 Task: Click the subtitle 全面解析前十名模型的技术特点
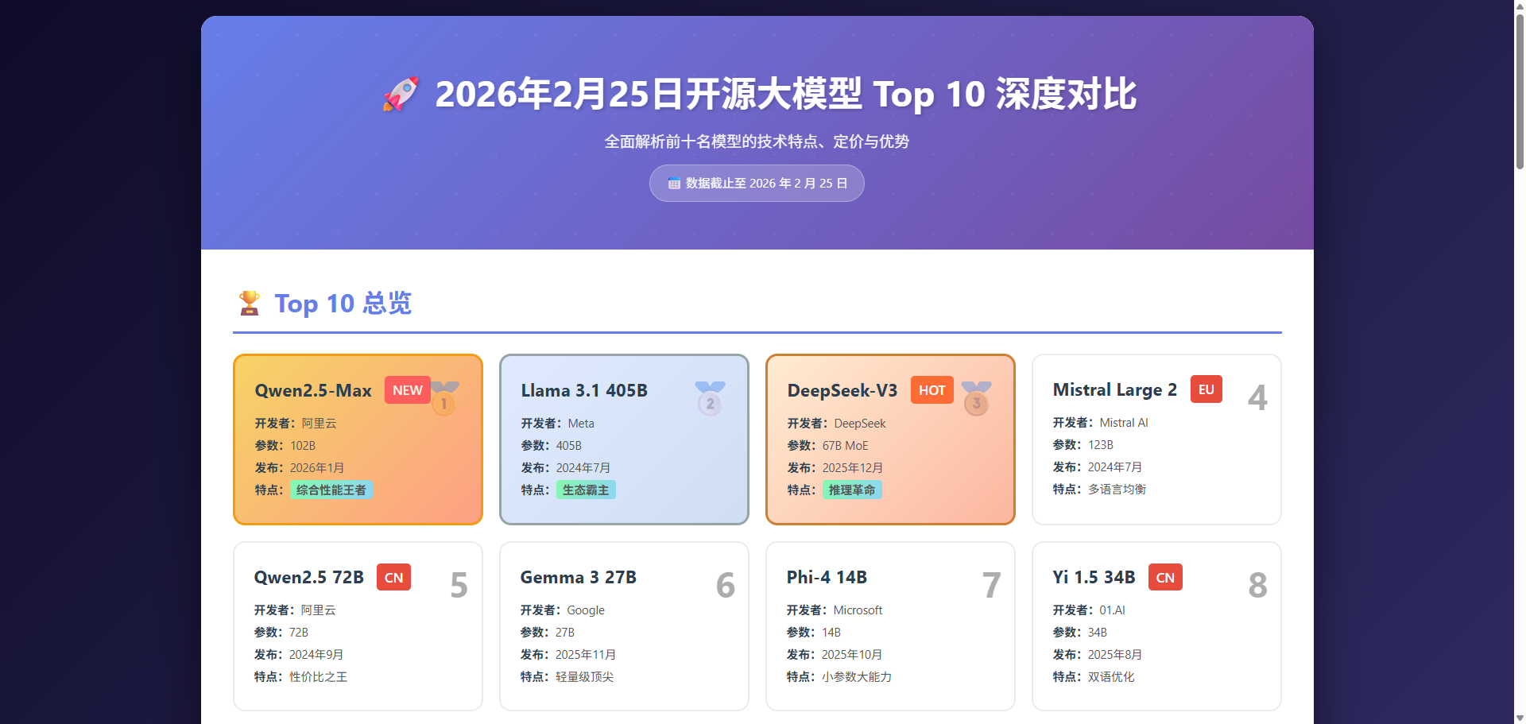click(x=757, y=141)
